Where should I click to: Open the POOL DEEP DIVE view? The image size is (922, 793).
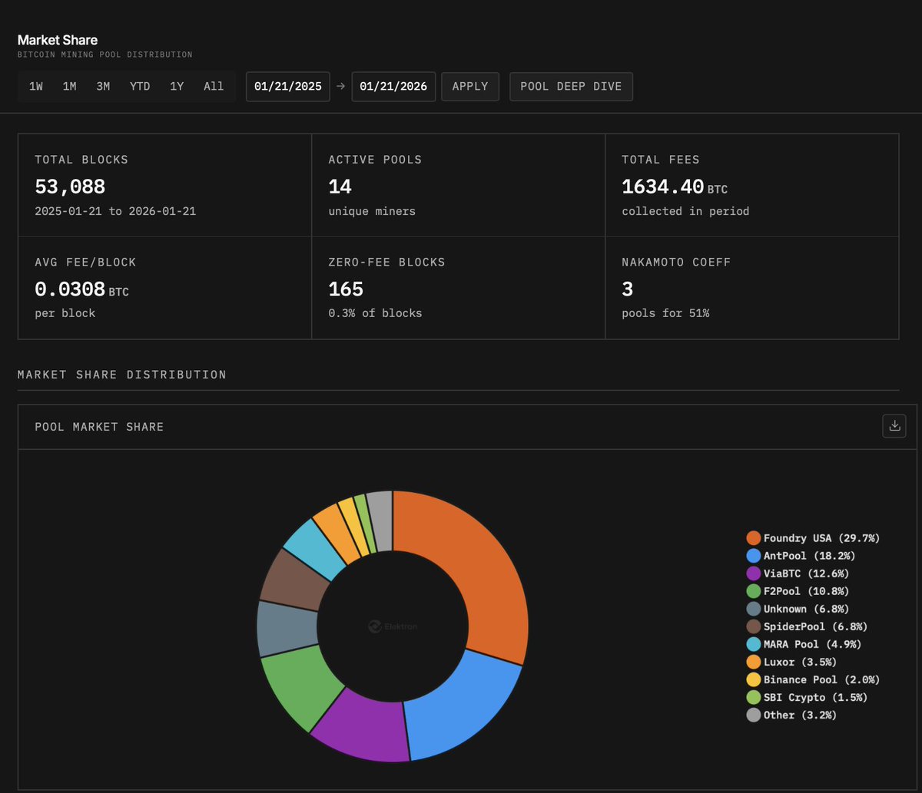click(571, 86)
